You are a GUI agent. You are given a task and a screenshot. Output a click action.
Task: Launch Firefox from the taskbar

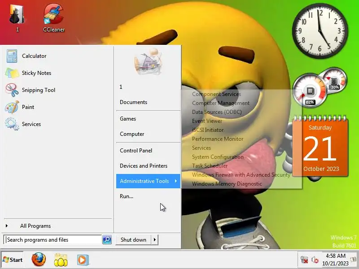click(x=39, y=260)
